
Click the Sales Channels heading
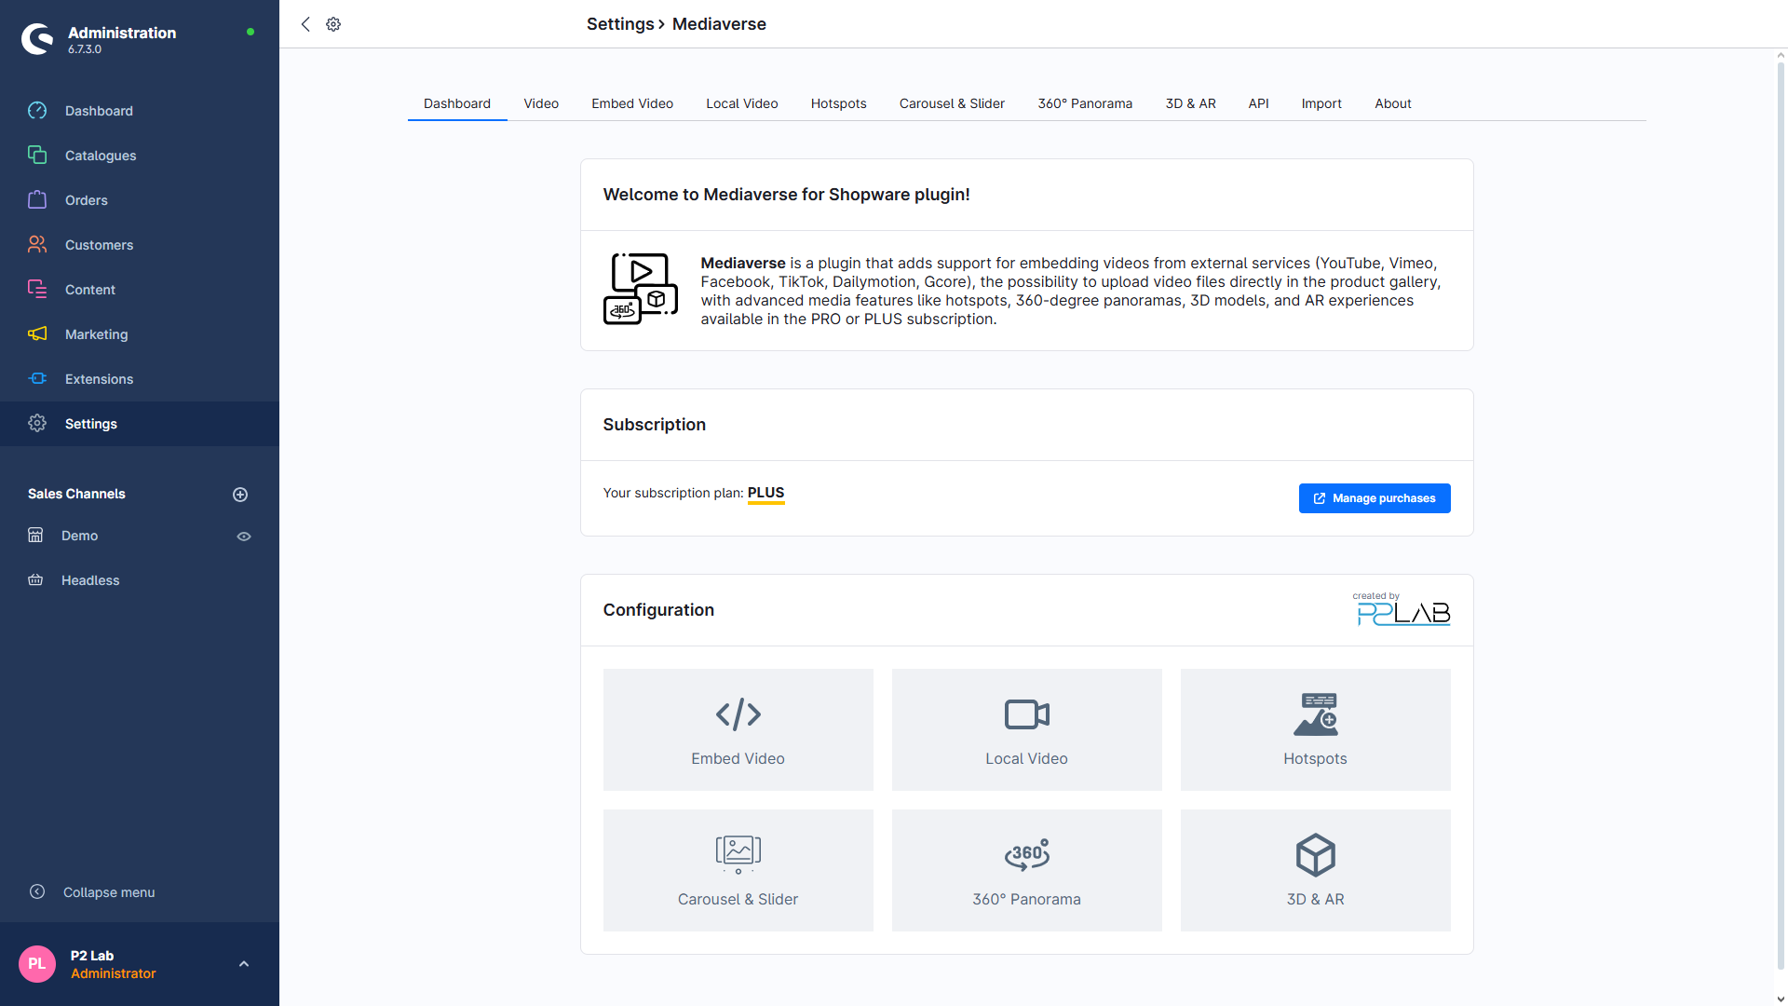pos(76,494)
